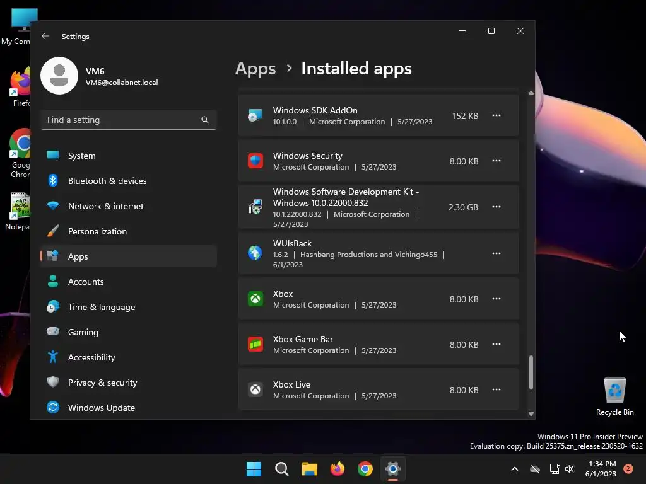Open more options for Xbox app
This screenshot has width=646, height=484.
pyautogui.click(x=496, y=299)
